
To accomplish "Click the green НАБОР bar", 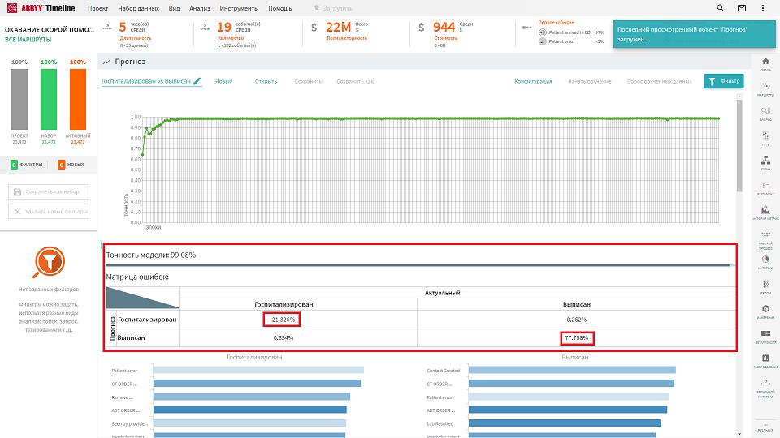I will 49,99.
